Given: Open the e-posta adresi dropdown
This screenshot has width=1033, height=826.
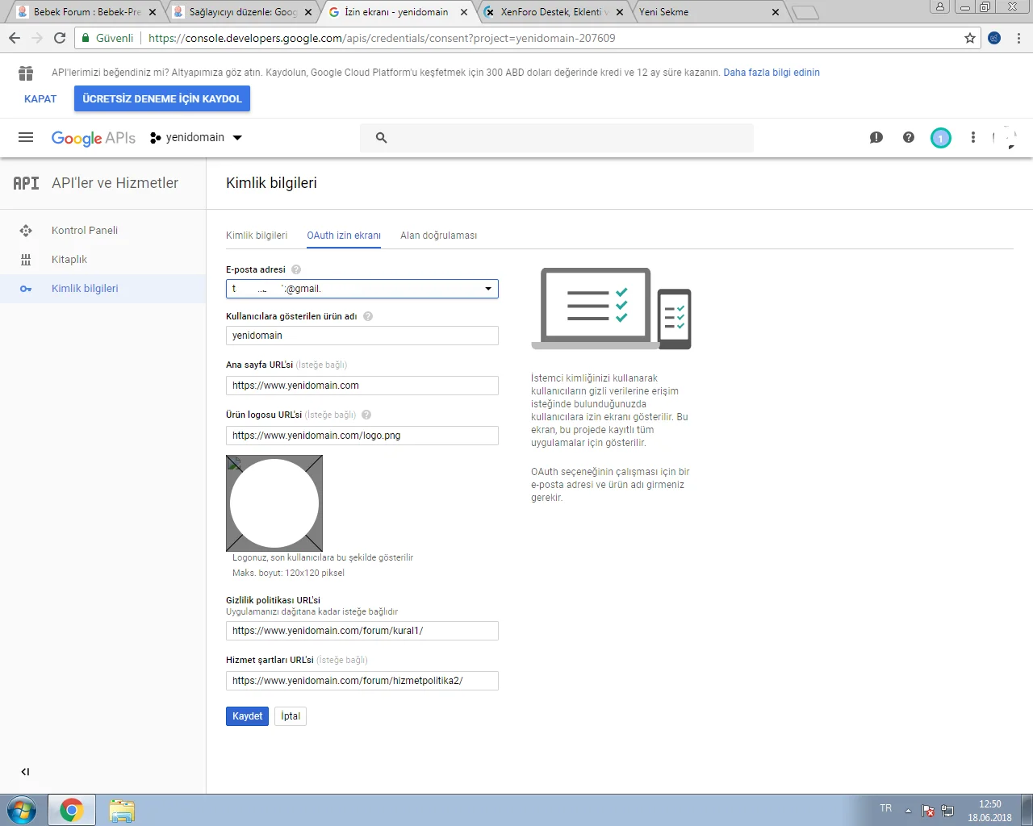Looking at the screenshot, I should tap(488, 288).
